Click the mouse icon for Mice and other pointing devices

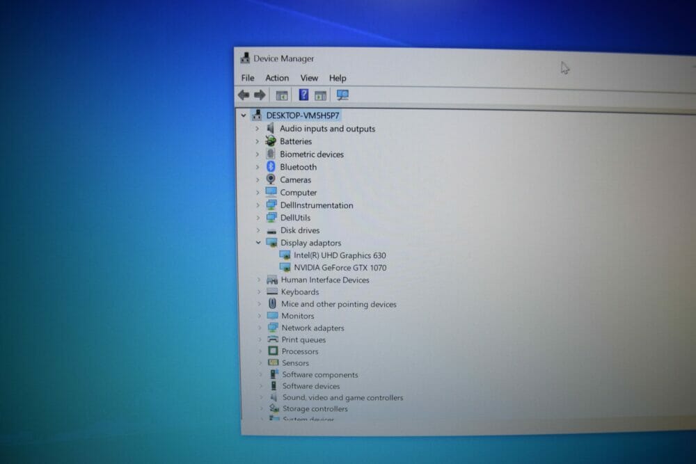tap(273, 304)
